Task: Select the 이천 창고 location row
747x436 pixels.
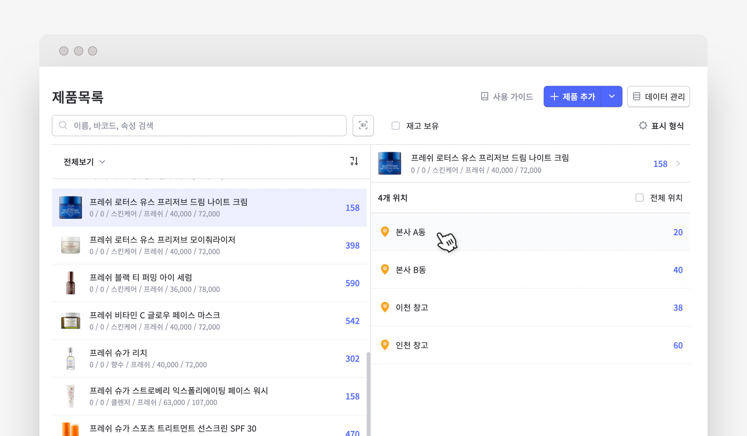Action: tap(530, 307)
